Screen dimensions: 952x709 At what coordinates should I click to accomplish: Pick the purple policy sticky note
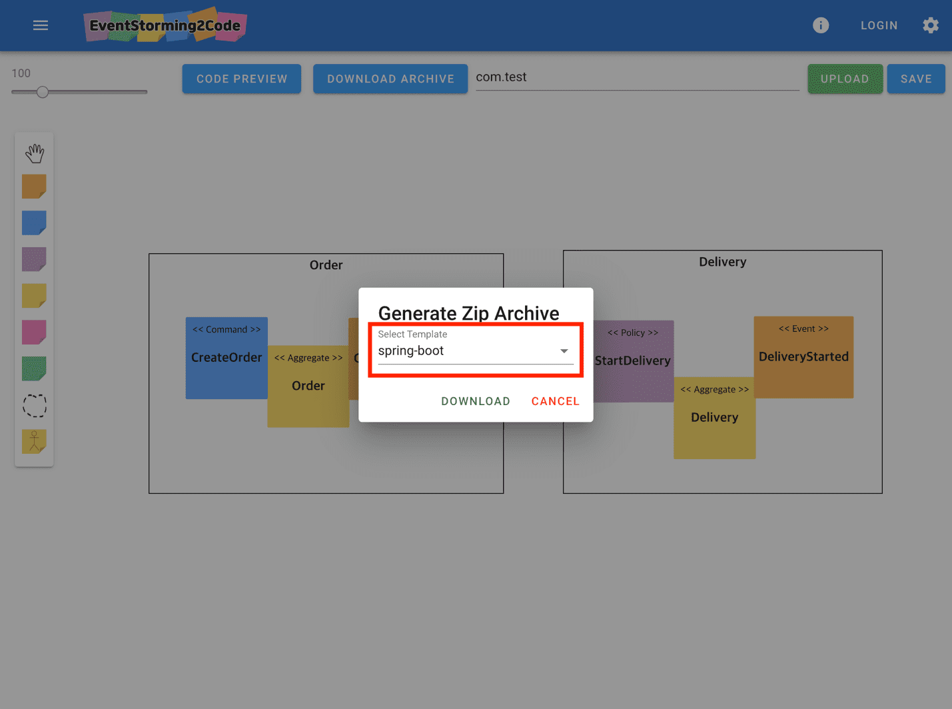[x=34, y=259]
